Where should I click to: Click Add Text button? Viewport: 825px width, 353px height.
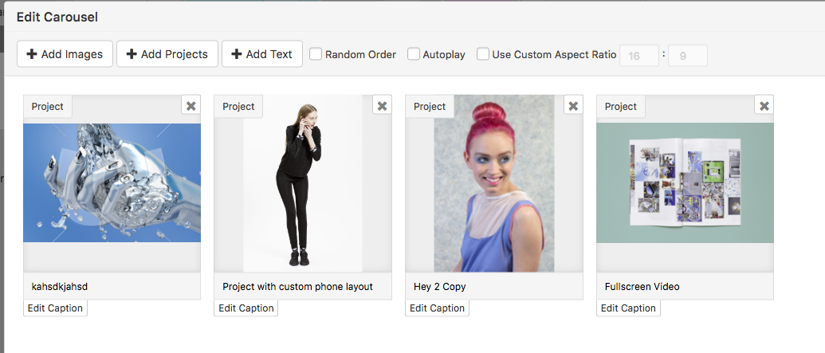[x=261, y=54]
